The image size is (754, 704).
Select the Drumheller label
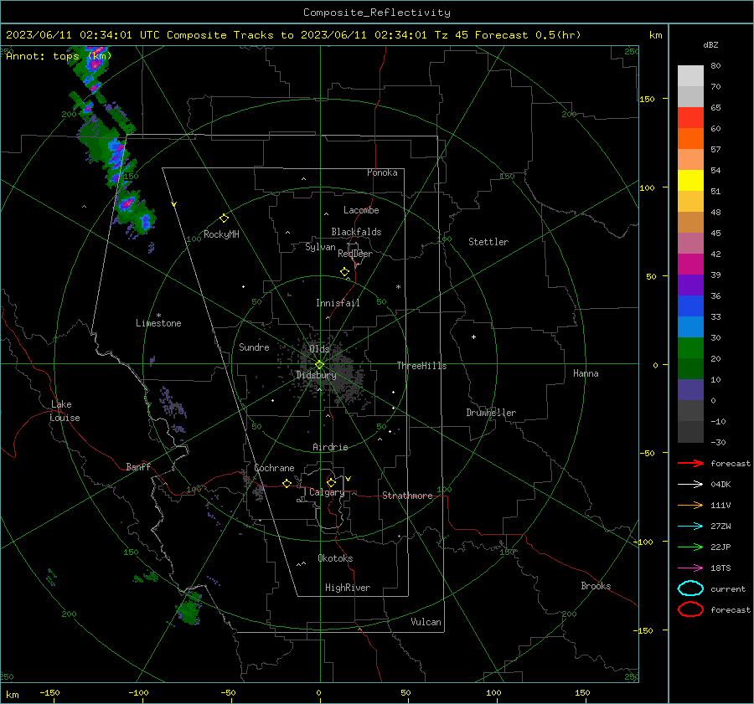[x=491, y=413]
